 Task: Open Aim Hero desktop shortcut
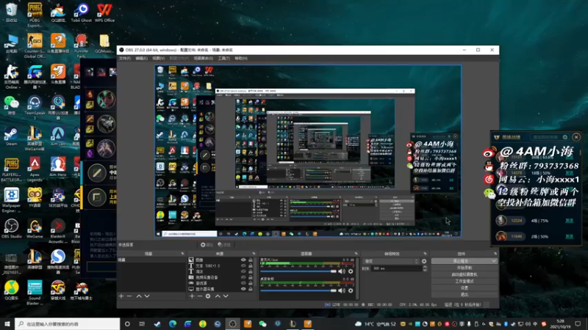58,167
